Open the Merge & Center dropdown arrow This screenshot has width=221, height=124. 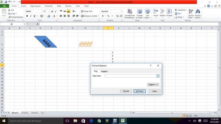coord(98,16)
